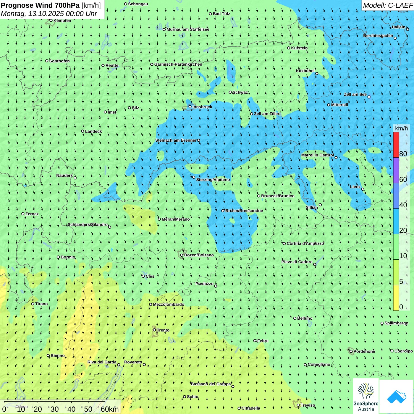Click the Riva del Garda label
This screenshot has width=414, height=414.
click(102, 362)
